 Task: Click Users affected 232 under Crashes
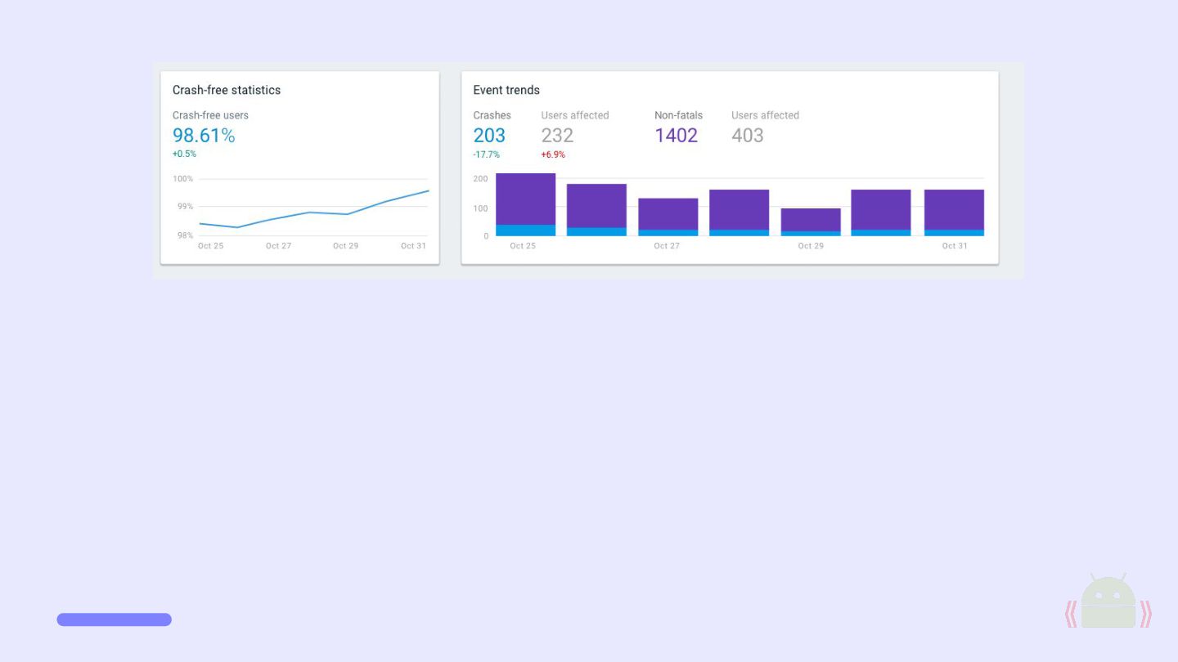point(557,136)
